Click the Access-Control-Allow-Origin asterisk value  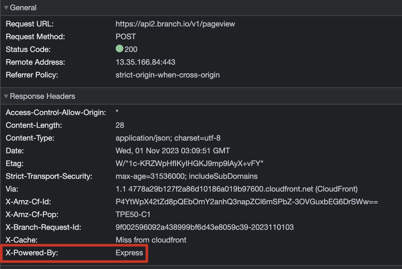[117, 113]
